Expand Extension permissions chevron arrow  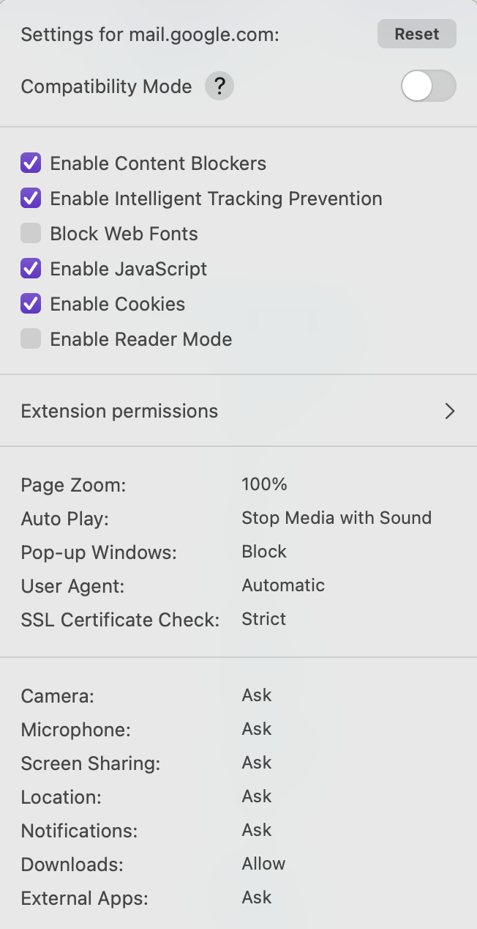pyautogui.click(x=450, y=411)
